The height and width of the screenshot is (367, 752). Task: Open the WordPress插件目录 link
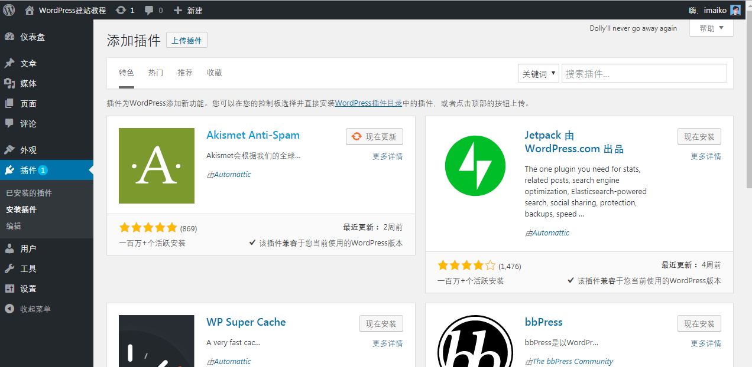click(369, 103)
